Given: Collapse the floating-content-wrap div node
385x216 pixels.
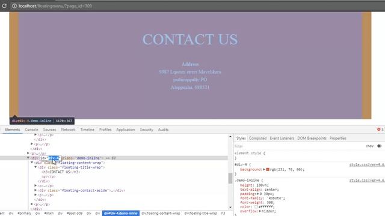Looking at the screenshot, I should (x=32, y=163).
